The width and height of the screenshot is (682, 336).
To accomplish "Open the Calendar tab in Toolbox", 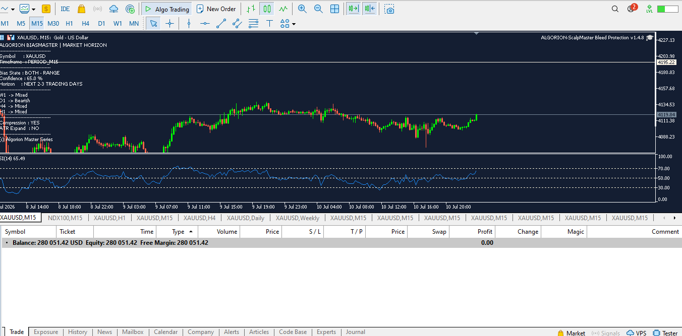I will [x=165, y=332].
